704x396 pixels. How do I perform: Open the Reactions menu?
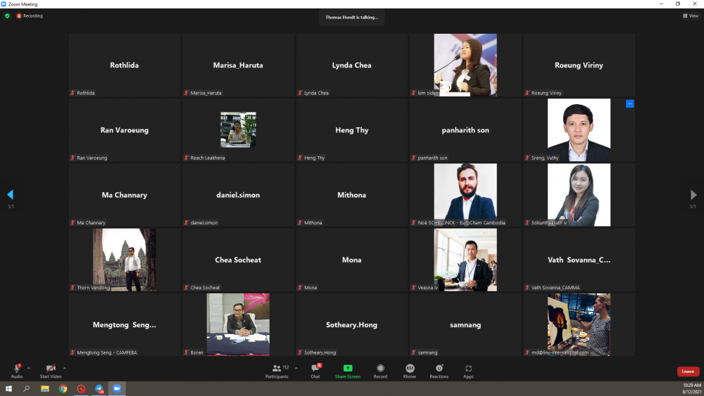point(439,370)
